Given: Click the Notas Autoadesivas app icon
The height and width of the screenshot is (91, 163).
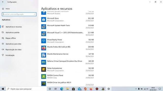Looking at the screenshot, I should click(x=44, y=69).
